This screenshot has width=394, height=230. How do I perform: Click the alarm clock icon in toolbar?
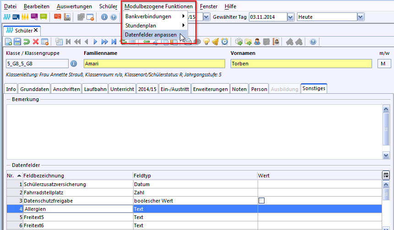(x=225, y=42)
